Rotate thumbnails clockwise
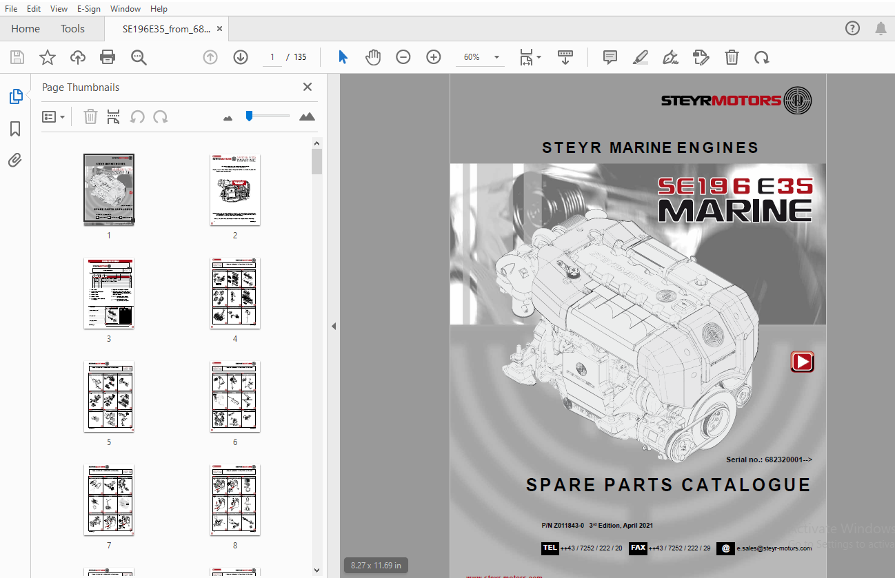The image size is (895, 578). click(x=161, y=117)
